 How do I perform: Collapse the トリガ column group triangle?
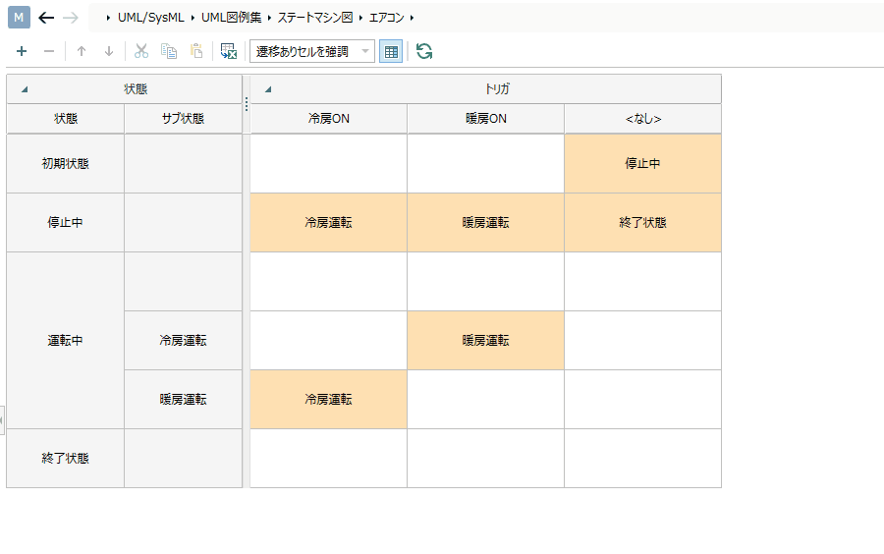268,89
